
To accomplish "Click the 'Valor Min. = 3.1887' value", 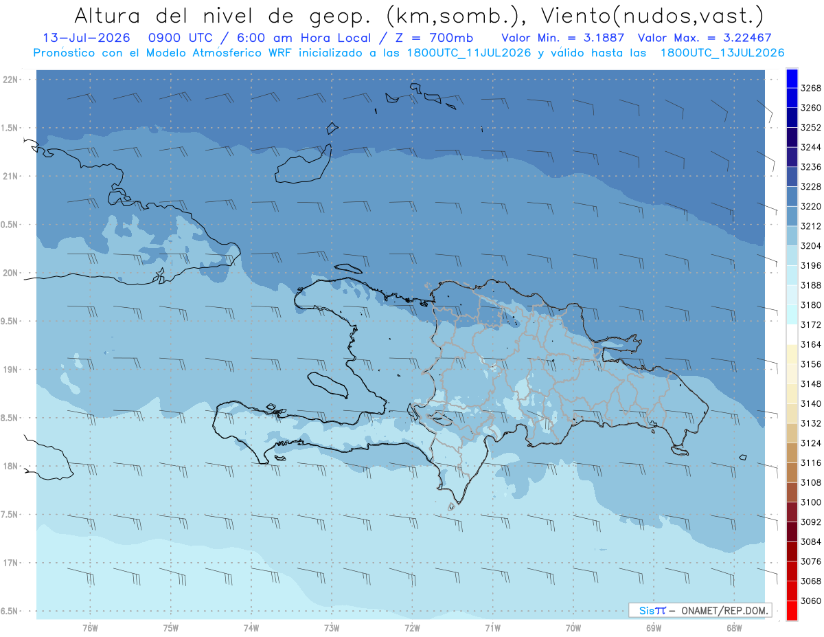I will [x=563, y=37].
